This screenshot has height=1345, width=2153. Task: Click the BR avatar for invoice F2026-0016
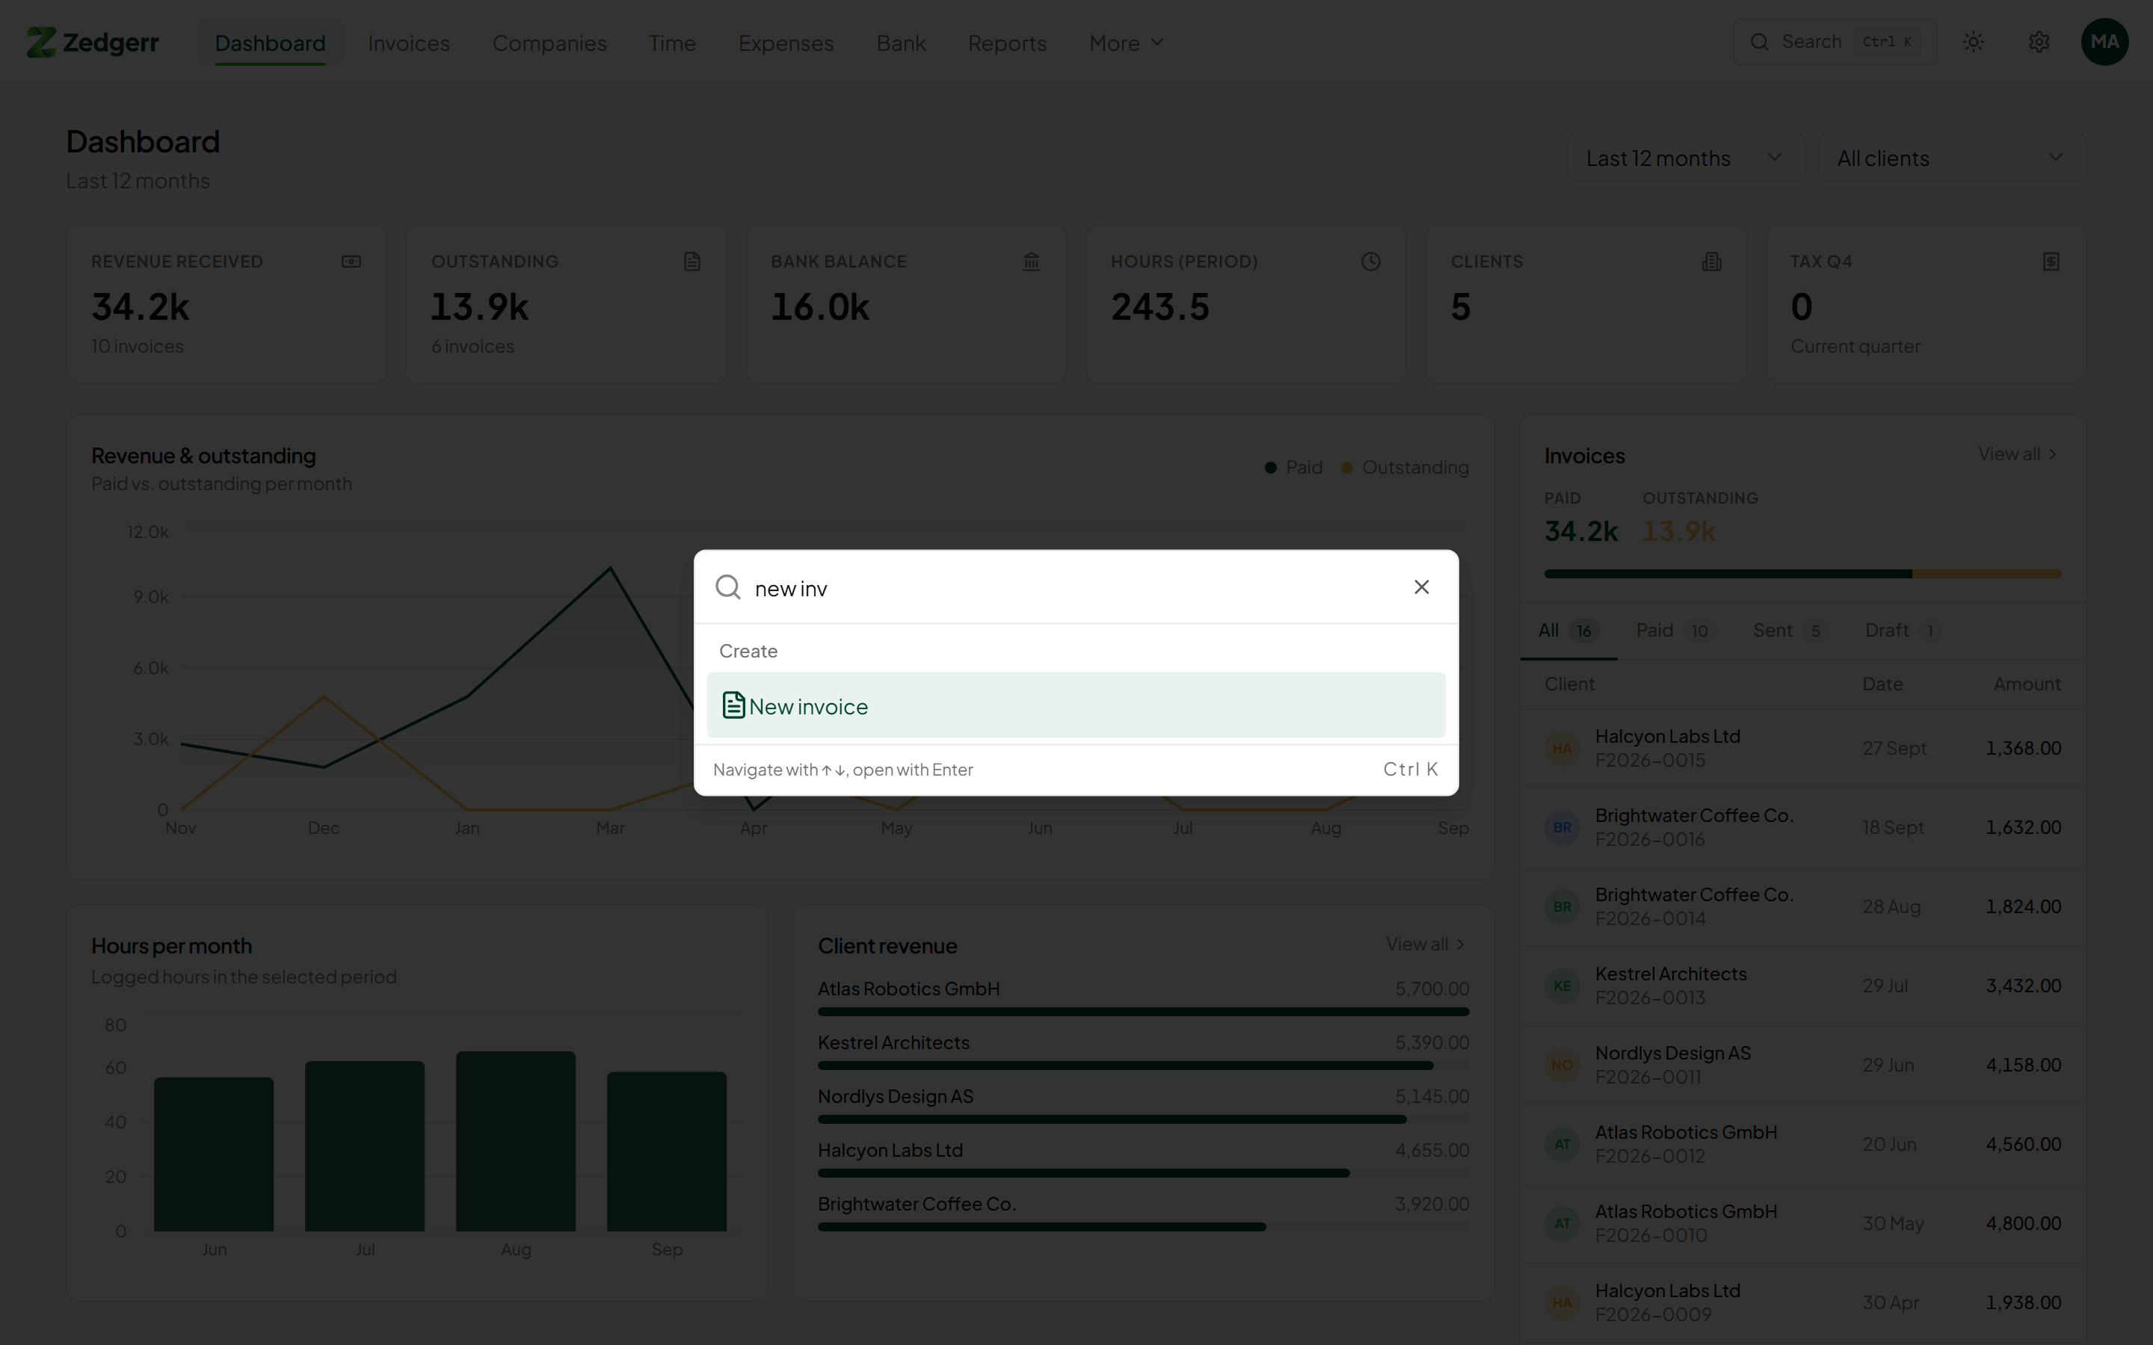[x=1562, y=827]
